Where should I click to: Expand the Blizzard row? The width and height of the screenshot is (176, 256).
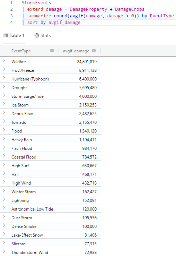[x=4, y=242]
